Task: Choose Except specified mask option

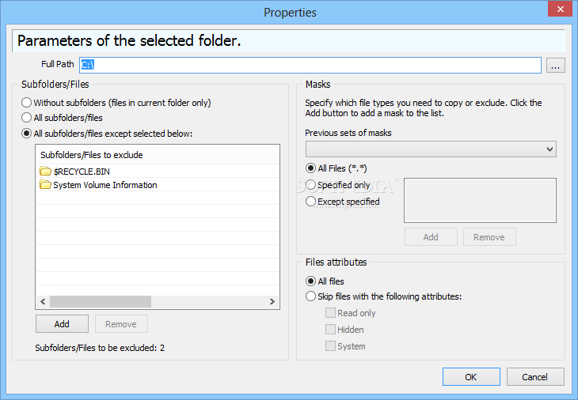Action: pos(310,202)
